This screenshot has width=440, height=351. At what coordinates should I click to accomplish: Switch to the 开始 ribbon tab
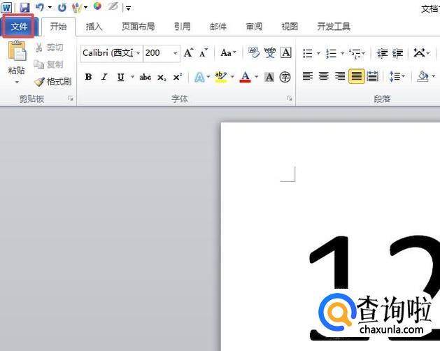(58, 27)
